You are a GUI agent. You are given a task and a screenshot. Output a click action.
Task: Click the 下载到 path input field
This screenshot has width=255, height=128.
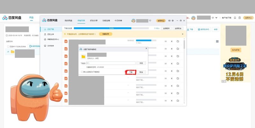pos(111,63)
